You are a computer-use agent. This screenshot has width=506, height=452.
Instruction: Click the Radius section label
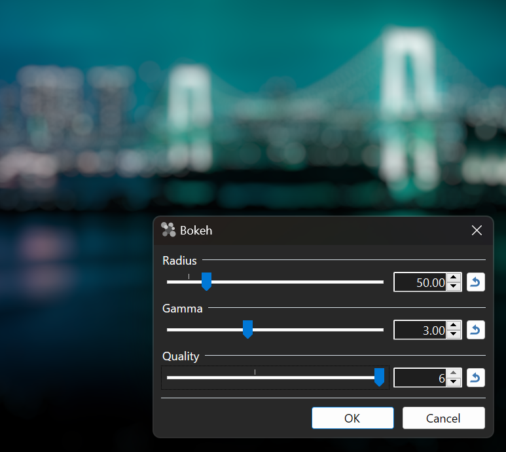(179, 261)
